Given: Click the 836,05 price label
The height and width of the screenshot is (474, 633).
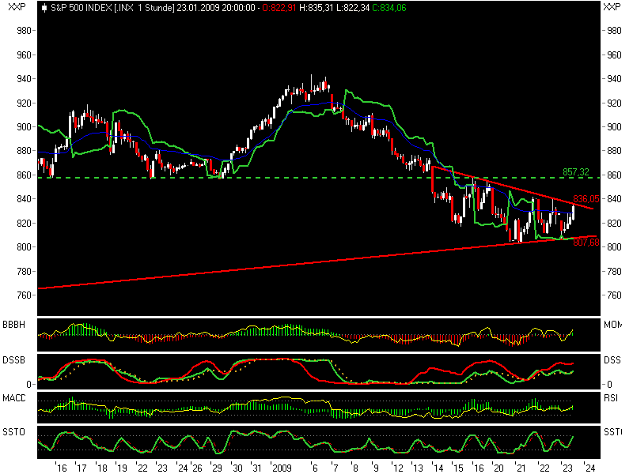Looking at the screenshot, I should [585, 197].
